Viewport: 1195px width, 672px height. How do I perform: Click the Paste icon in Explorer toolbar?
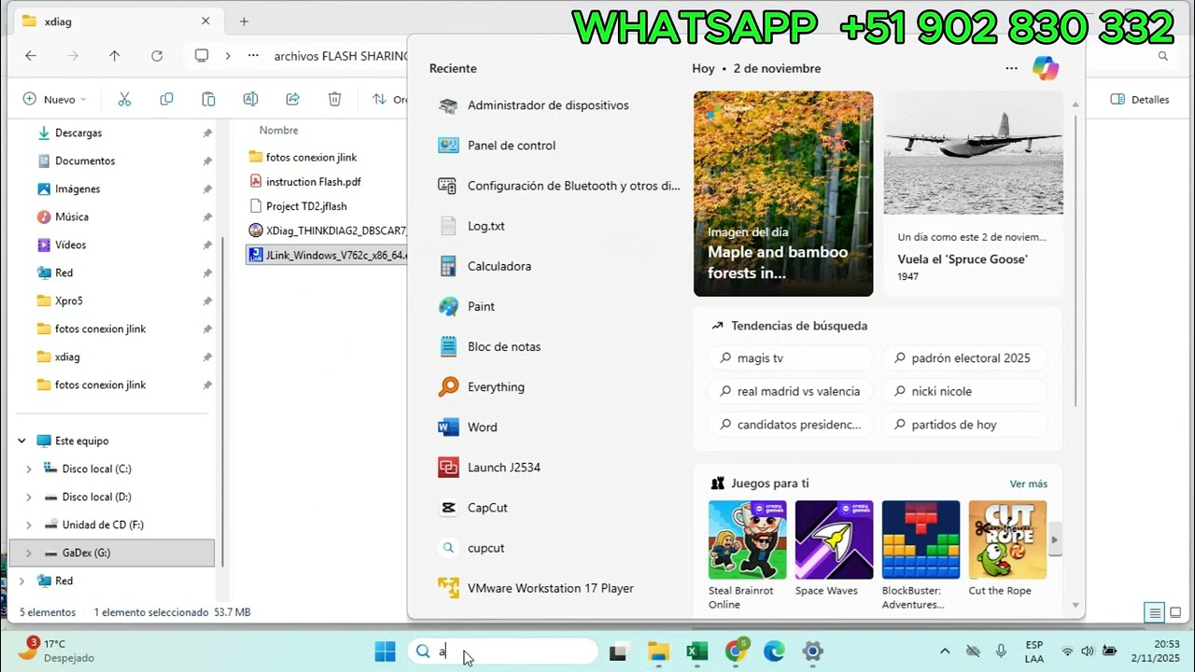[x=208, y=99]
